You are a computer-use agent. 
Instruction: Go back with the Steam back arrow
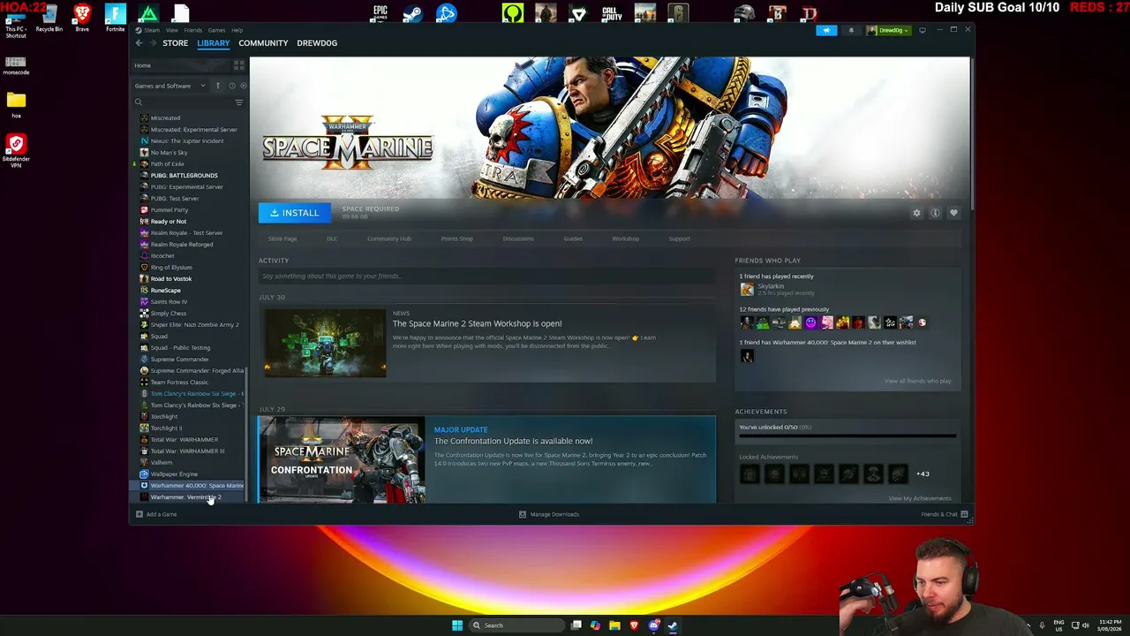139,42
